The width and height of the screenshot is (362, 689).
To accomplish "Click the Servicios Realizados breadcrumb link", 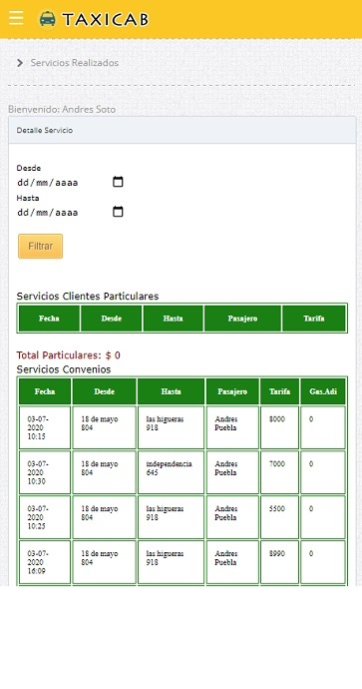I will (75, 63).
